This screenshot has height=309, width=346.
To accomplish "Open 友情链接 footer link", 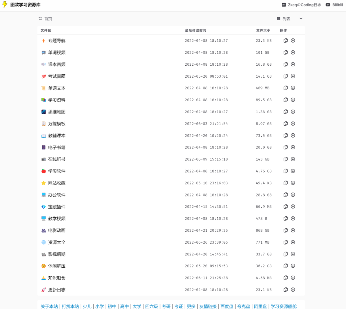I will point(208,306).
